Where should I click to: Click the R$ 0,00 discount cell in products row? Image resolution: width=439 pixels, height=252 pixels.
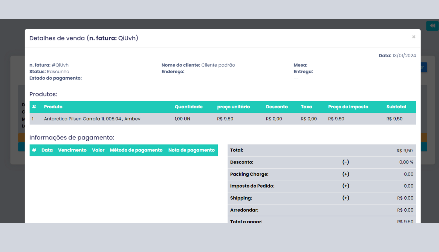click(274, 119)
